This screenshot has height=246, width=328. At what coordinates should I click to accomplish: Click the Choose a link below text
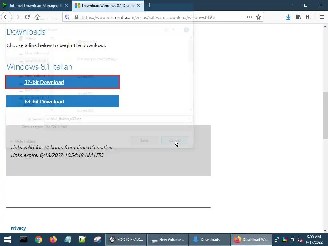[56, 45]
